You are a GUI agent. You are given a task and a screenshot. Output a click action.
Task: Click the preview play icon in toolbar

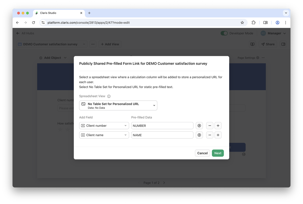(252, 44)
